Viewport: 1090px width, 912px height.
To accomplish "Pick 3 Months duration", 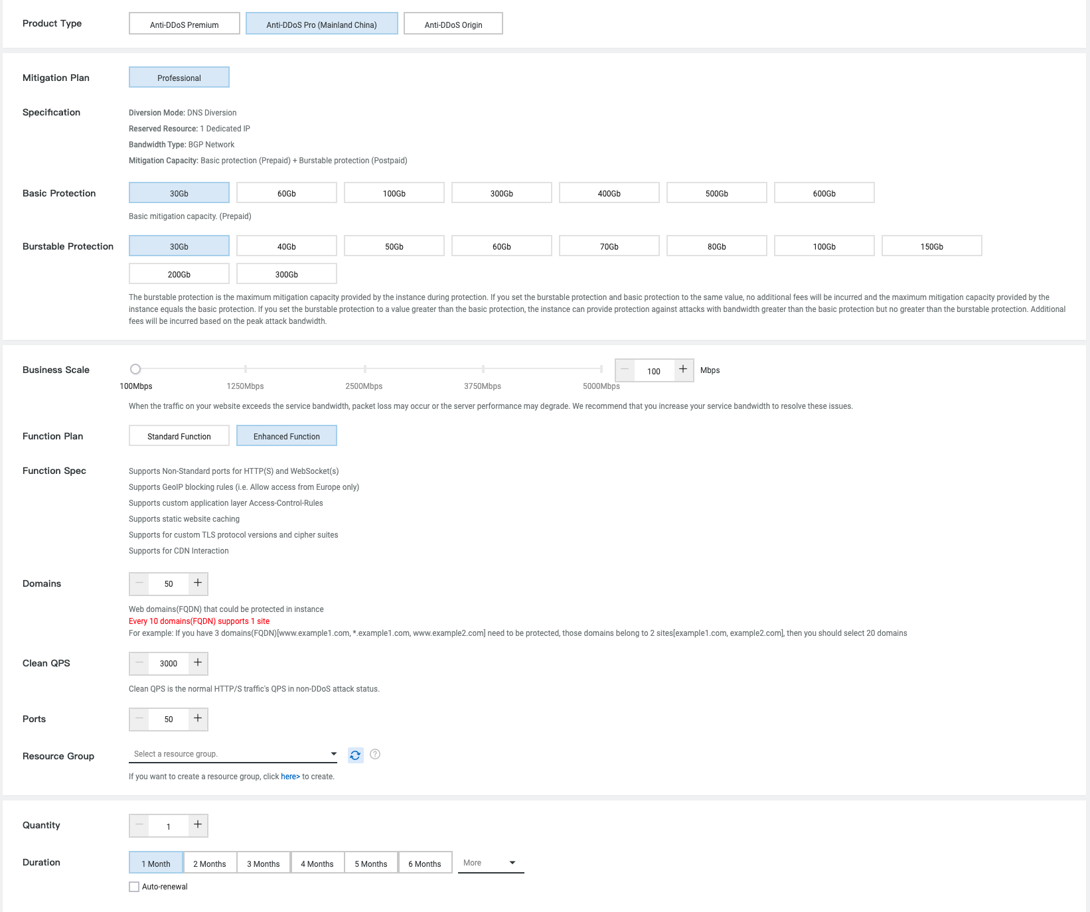I will click(264, 863).
